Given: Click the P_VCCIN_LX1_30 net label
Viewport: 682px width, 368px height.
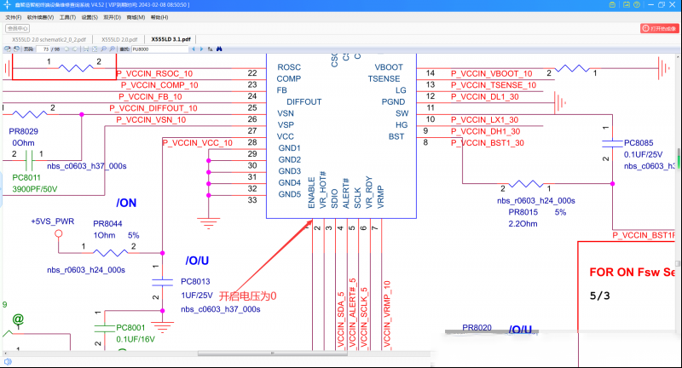Looking at the screenshot, I should [x=484, y=119].
